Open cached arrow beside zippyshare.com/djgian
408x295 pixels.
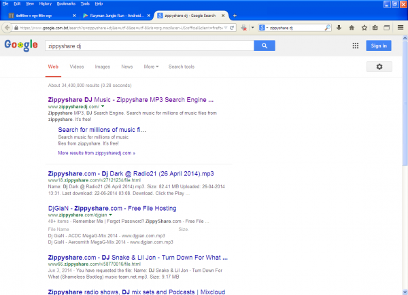(111, 215)
